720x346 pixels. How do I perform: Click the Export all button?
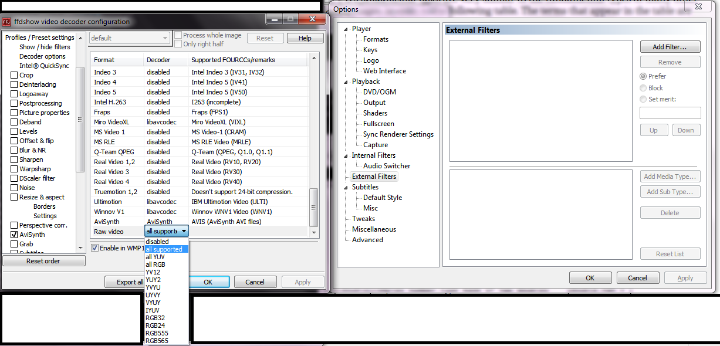(x=126, y=282)
